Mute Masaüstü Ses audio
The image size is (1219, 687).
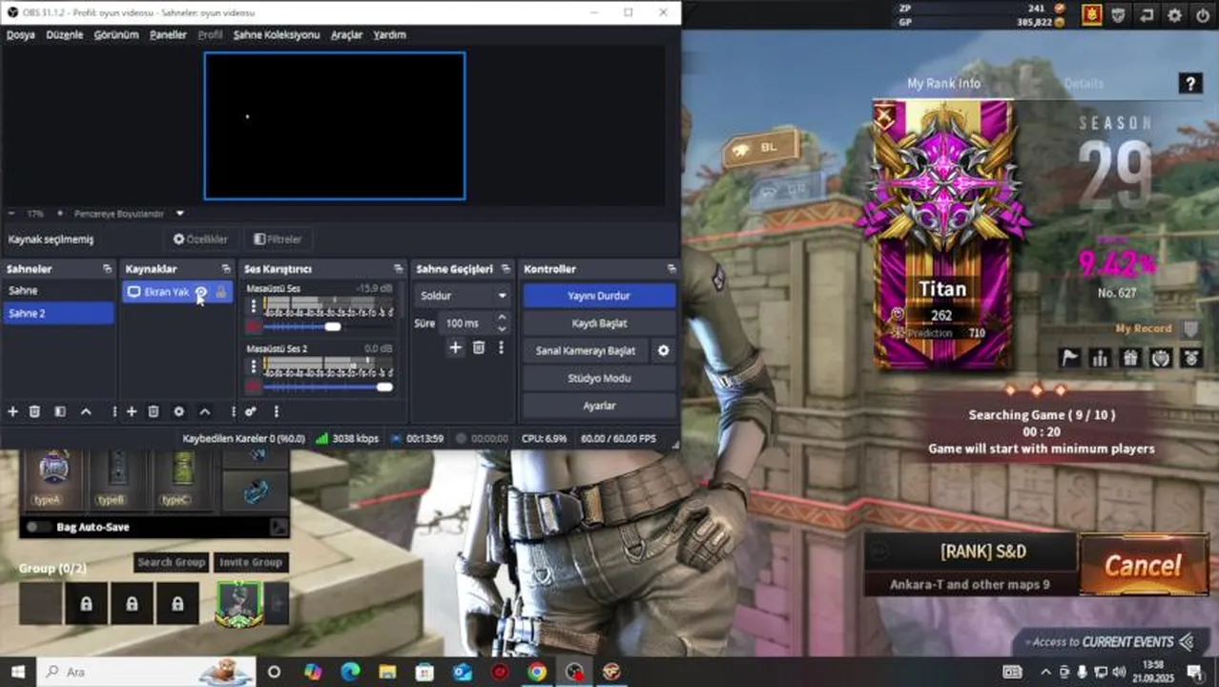pyautogui.click(x=254, y=327)
